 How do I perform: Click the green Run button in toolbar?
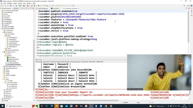(20, 6)
